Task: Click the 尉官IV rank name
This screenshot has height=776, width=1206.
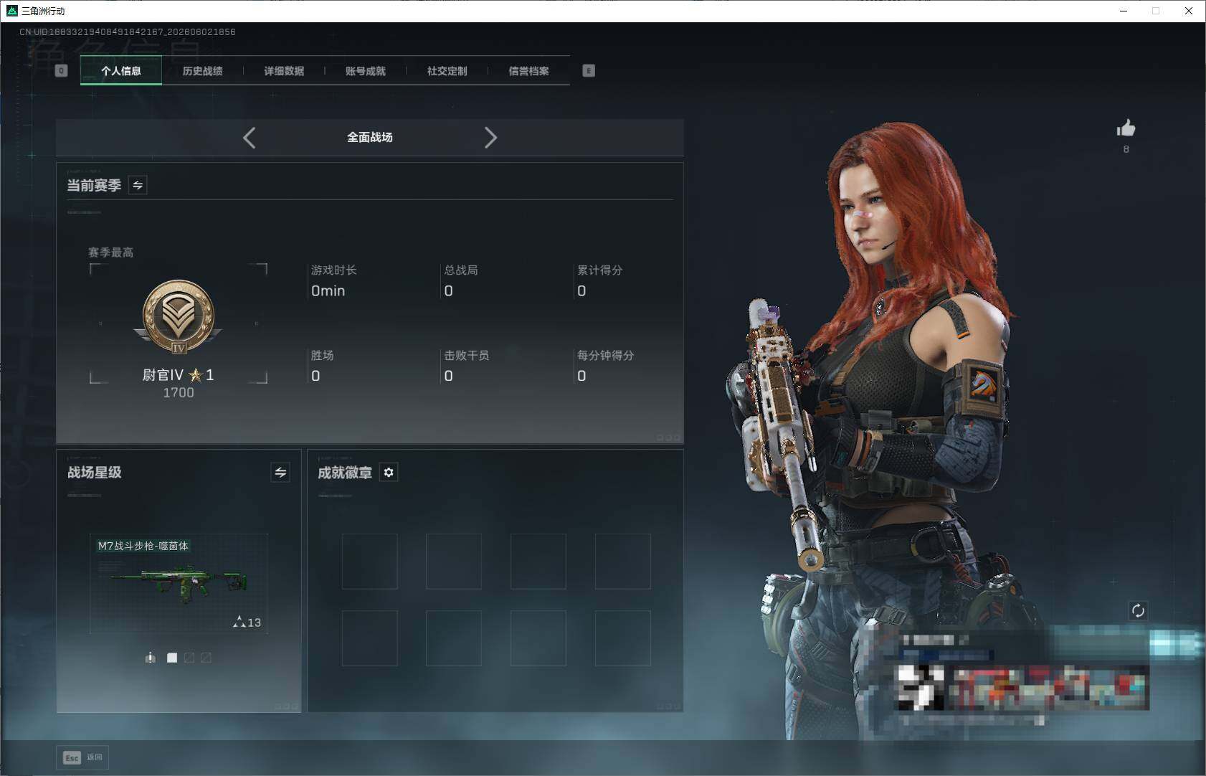Action: tap(163, 375)
